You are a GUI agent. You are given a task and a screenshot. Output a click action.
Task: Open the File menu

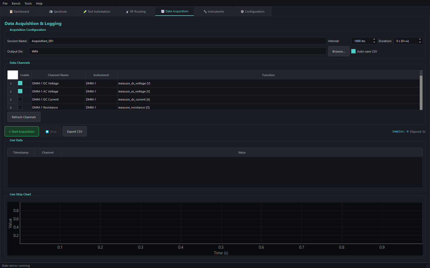tap(5, 3)
